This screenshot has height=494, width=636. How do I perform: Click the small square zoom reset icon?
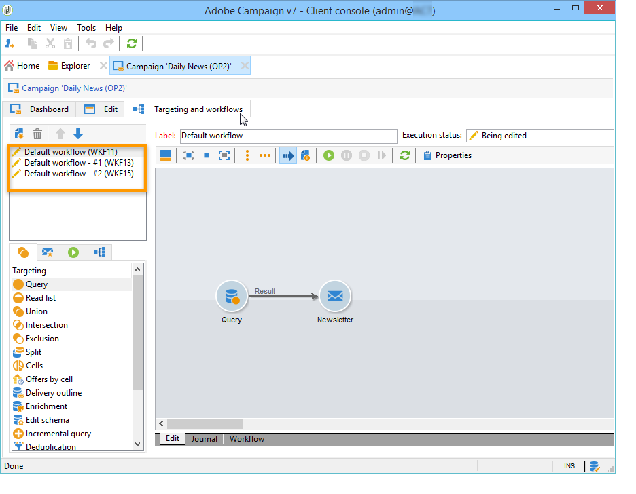pos(207,155)
